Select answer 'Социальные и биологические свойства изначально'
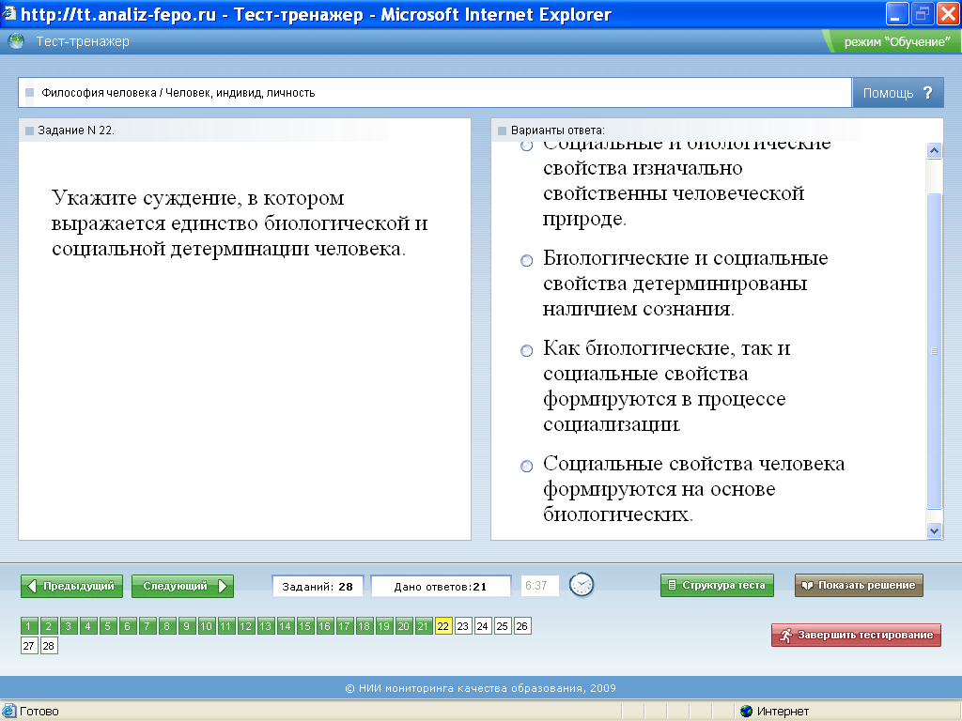Image resolution: width=962 pixels, height=721 pixels. pyautogui.click(x=526, y=146)
